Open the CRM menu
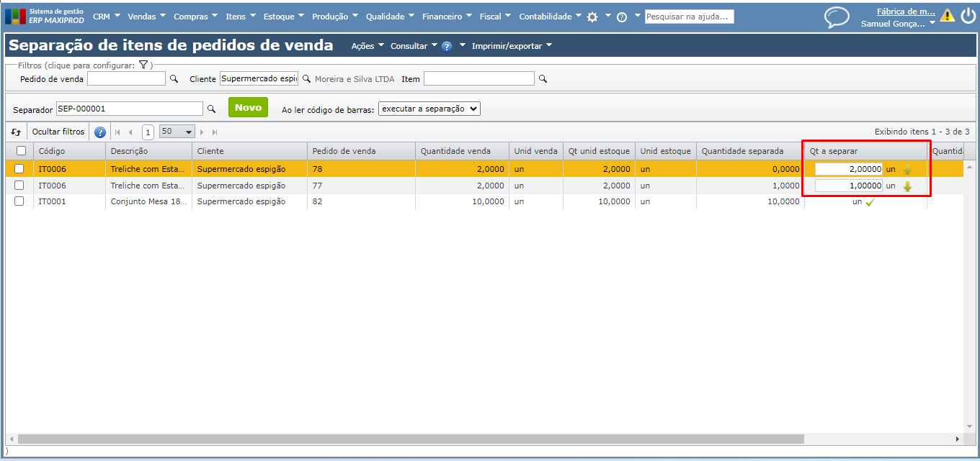The height and width of the screenshot is (461, 980). (107, 17)
